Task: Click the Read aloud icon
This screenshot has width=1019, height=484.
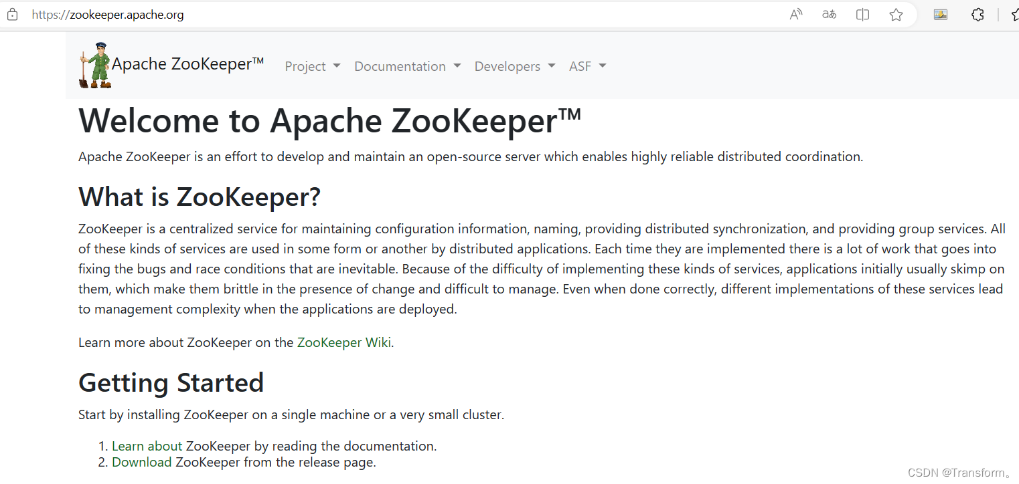Action: pos(795,14)
